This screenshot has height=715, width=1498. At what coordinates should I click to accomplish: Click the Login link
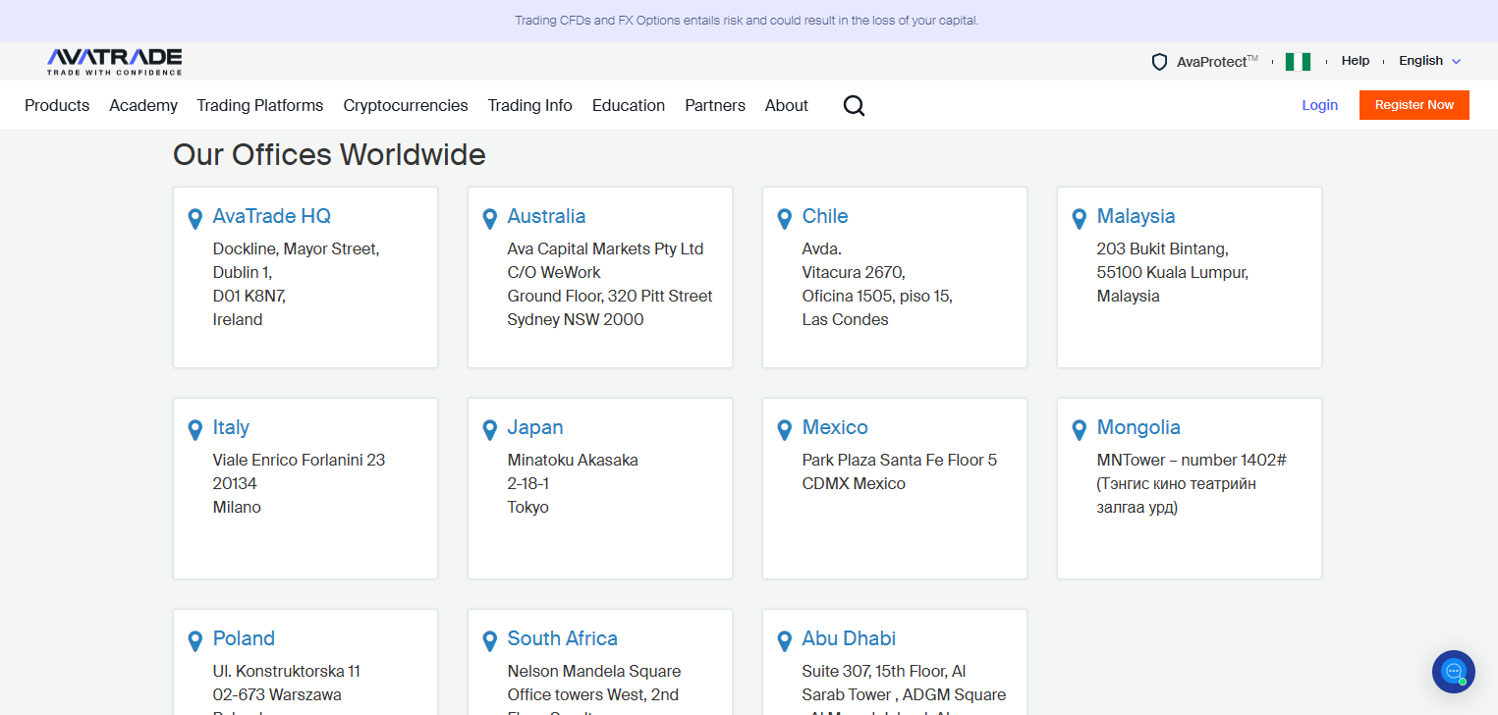(1320, 105)
